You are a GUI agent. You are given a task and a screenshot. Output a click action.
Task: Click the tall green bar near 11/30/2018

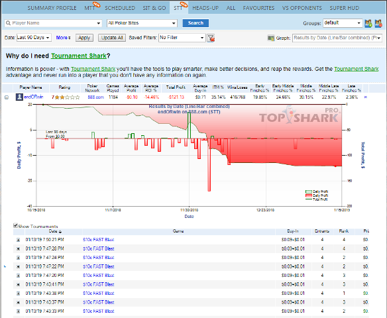pyautogui.click(x=189, y=125)
